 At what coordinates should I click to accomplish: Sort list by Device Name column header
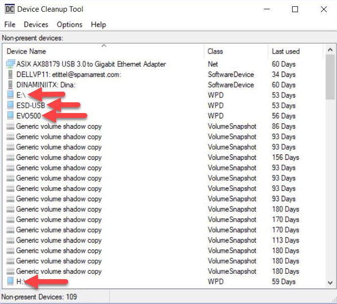103,51
